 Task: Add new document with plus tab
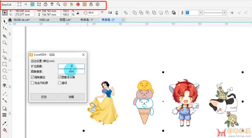pos(123,20)
